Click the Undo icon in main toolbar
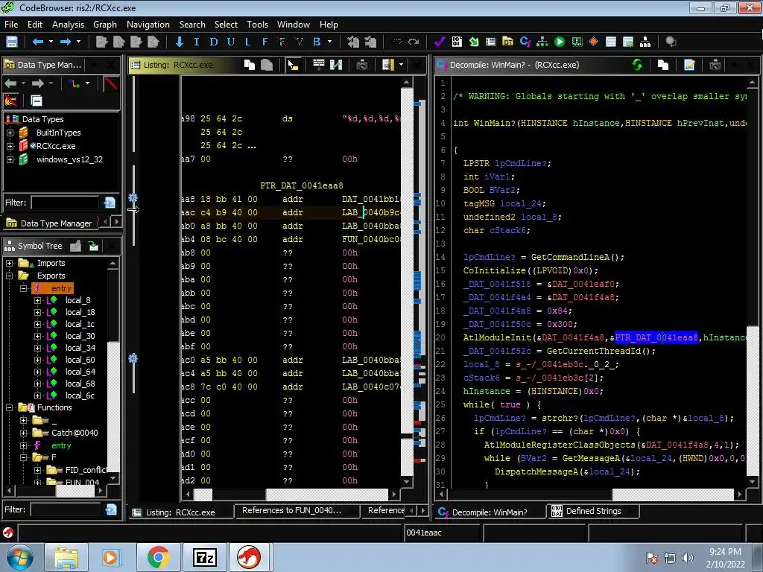The image size is (763, 572). click(x=397, y=42)
